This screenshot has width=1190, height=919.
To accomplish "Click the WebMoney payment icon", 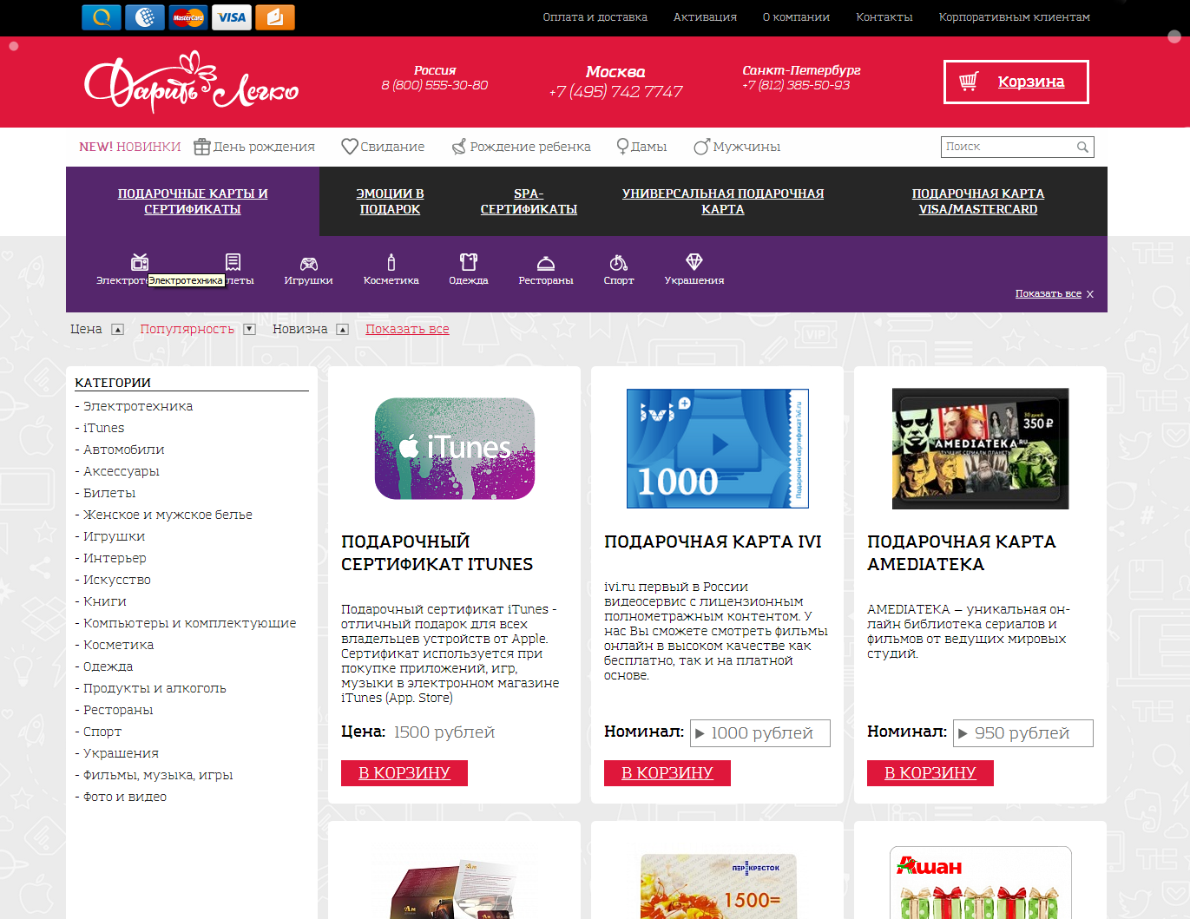I will pyautogui.click(x=145, y=17).
